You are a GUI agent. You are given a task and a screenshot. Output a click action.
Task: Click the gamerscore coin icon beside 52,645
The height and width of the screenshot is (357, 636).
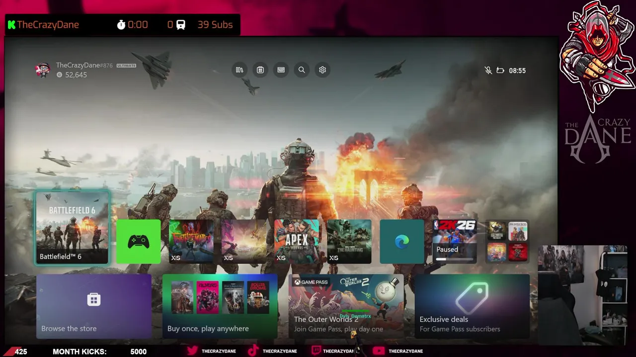coord(60,75)
